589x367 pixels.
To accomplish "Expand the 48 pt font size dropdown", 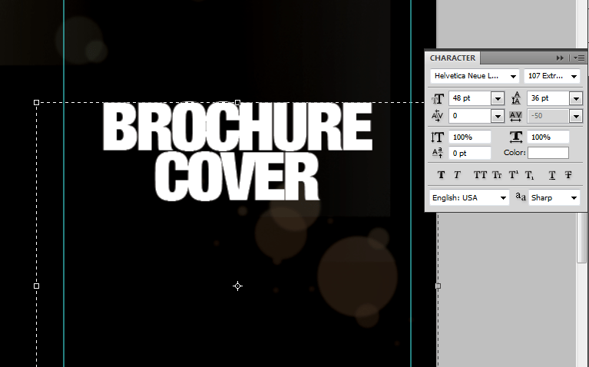I will pyautogui.click(x=497, y=98).
